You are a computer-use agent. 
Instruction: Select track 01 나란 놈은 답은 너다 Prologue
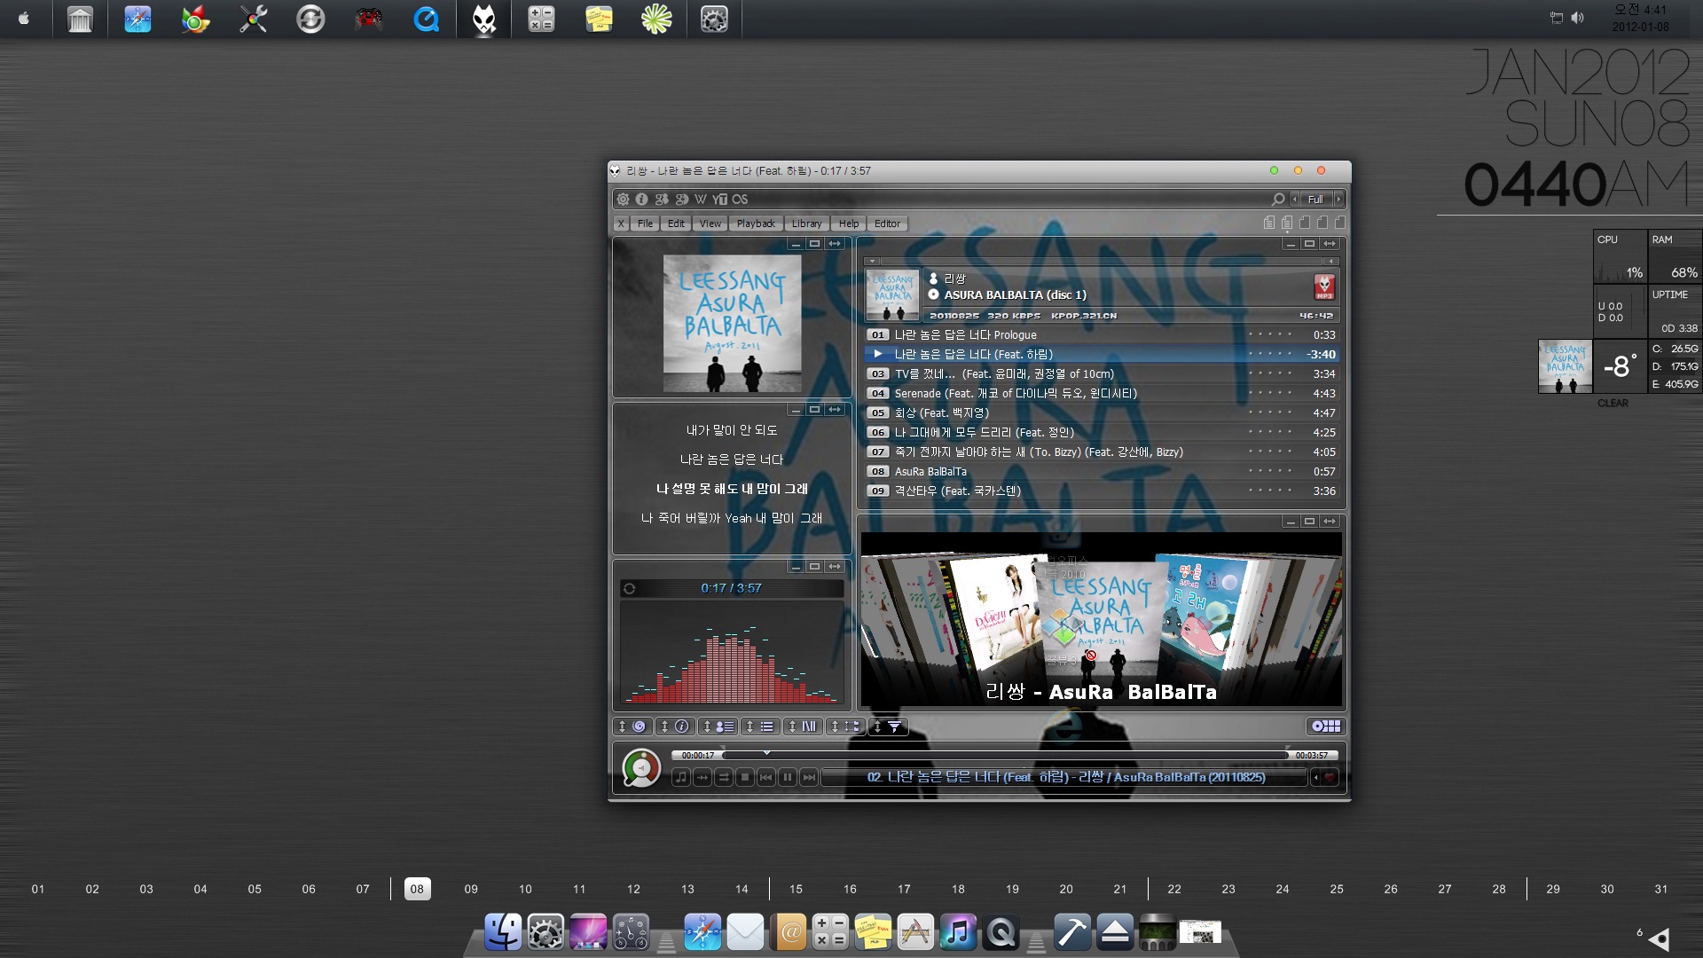1102,334
